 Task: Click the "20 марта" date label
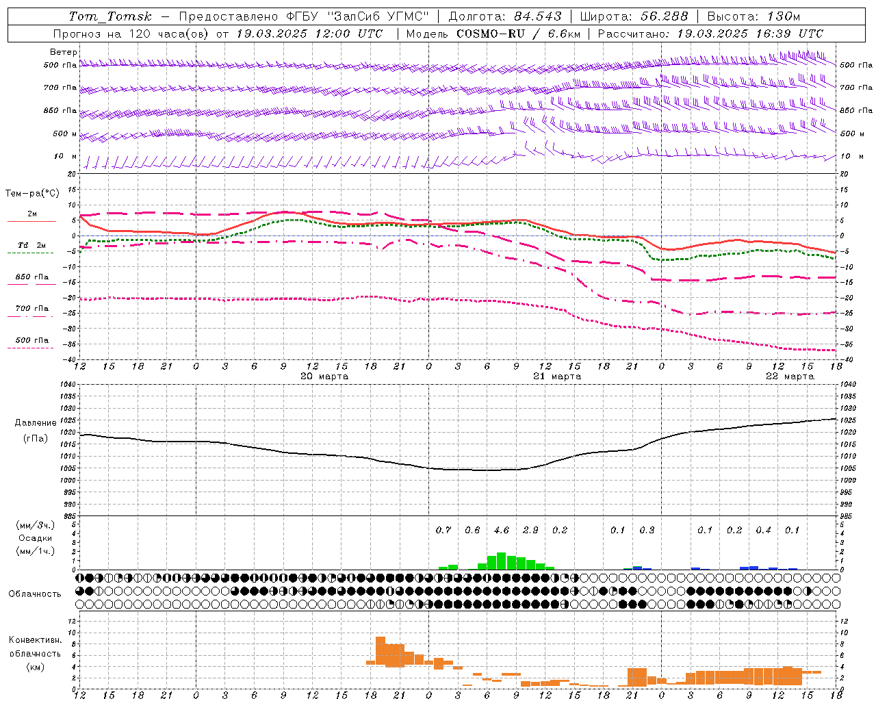pos(324,377)
